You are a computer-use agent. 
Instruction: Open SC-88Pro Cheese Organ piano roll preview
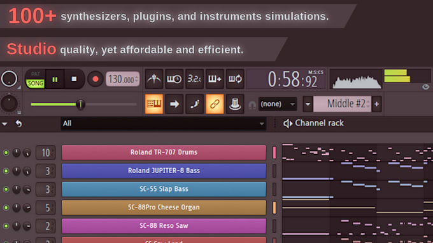pyautogui.click(x=357, y=207)
